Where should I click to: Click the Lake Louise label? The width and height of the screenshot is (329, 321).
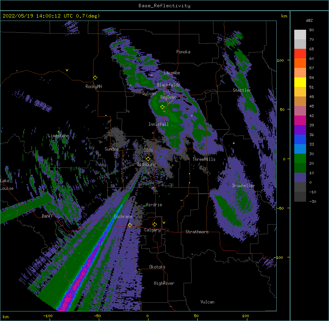tap(7, 185)
